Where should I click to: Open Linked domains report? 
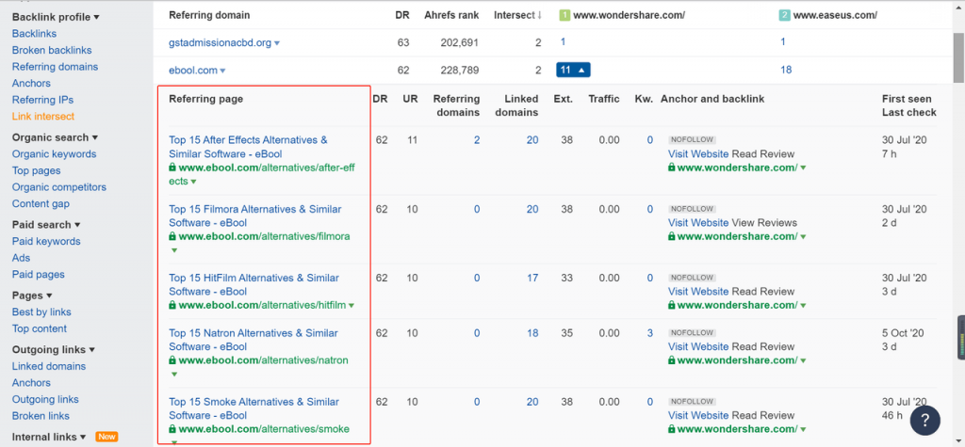[49, 366]
